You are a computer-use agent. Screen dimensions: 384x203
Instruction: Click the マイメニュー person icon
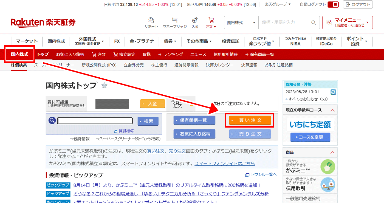point(329,22)
